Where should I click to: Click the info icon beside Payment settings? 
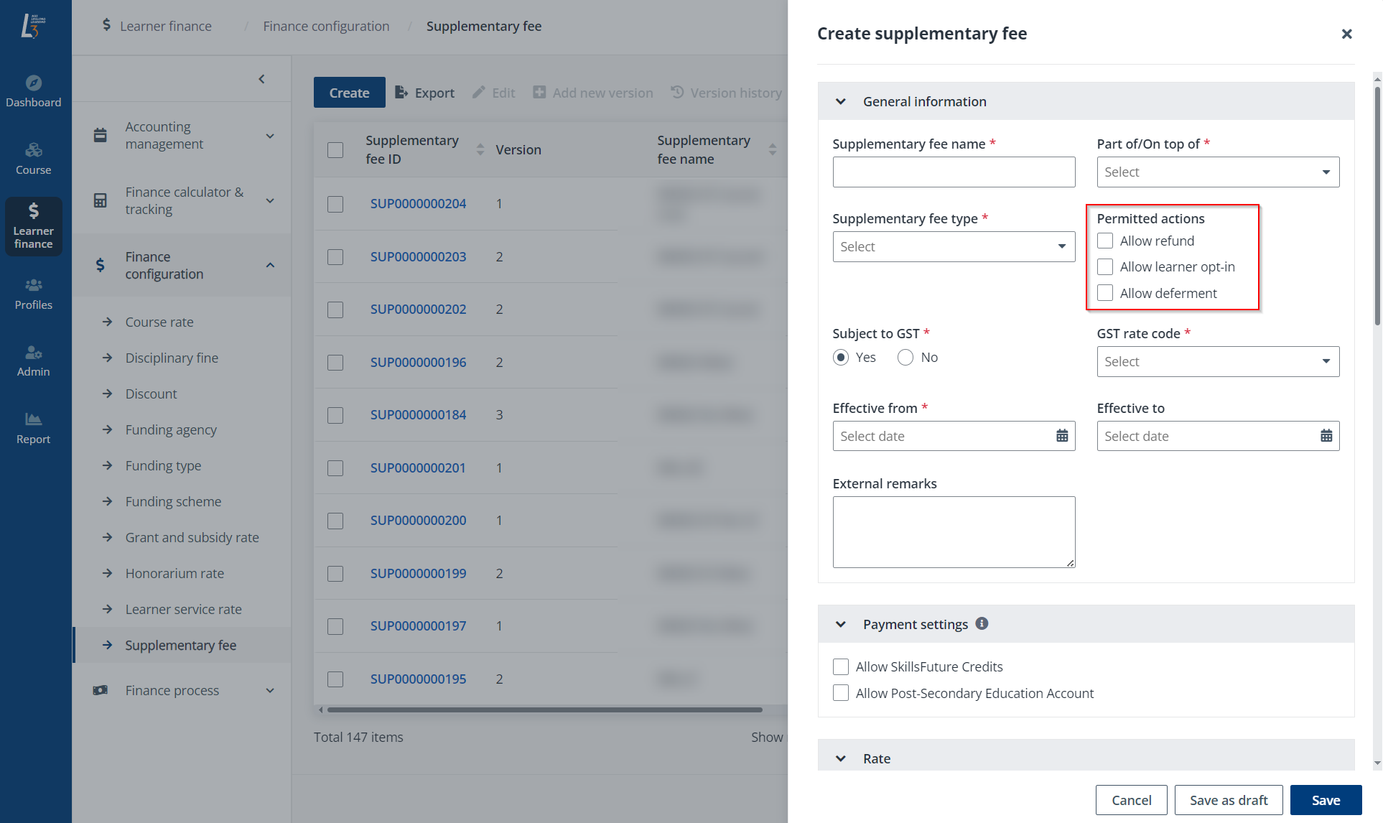pos(982,623)
